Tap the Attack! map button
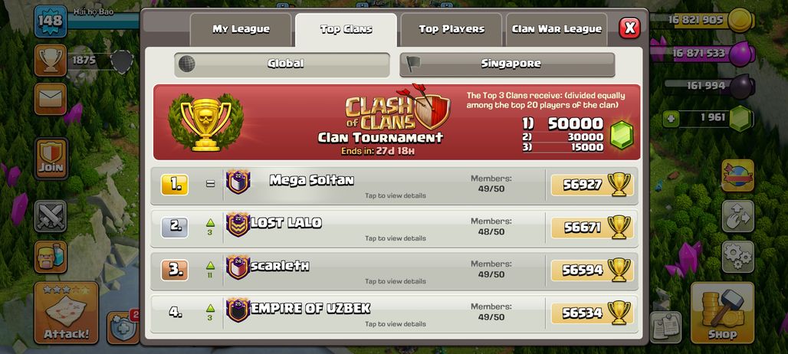The height and width of the screenshot is (354, 788). click(67, 313)
